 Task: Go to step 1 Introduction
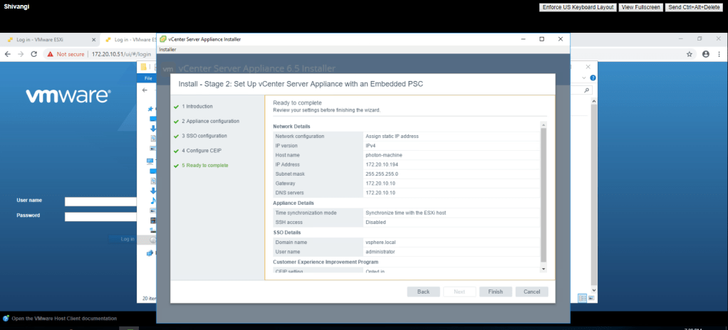click(198, 107)
